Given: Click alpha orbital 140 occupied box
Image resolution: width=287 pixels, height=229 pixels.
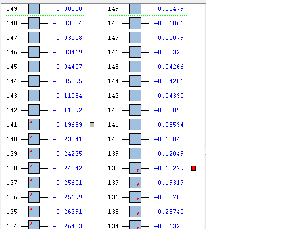Looking at the screenshot, I should click(34, 139).
